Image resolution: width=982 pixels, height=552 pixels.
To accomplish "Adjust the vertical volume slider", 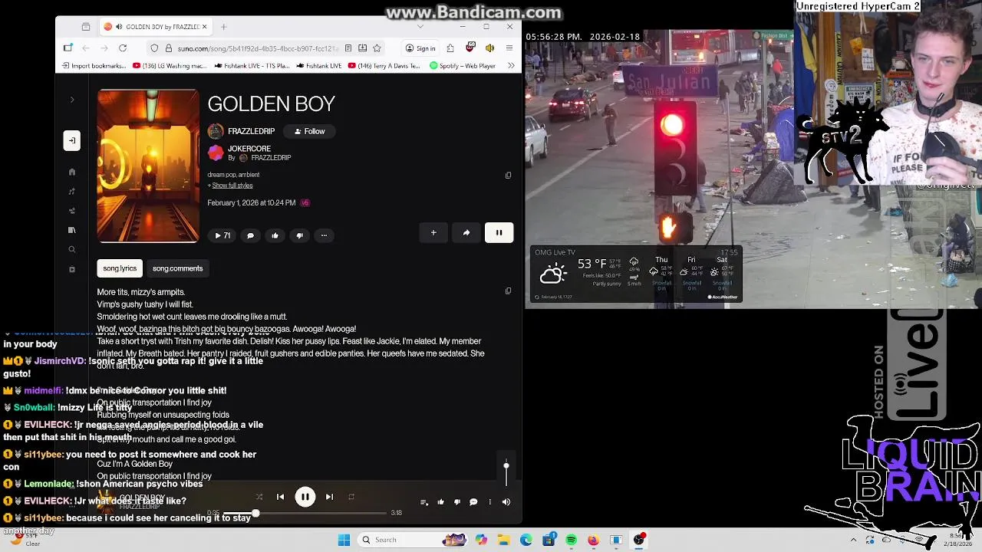I will click(x=506, y=474).
